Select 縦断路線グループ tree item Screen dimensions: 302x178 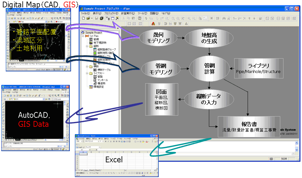tap(107, 50)
